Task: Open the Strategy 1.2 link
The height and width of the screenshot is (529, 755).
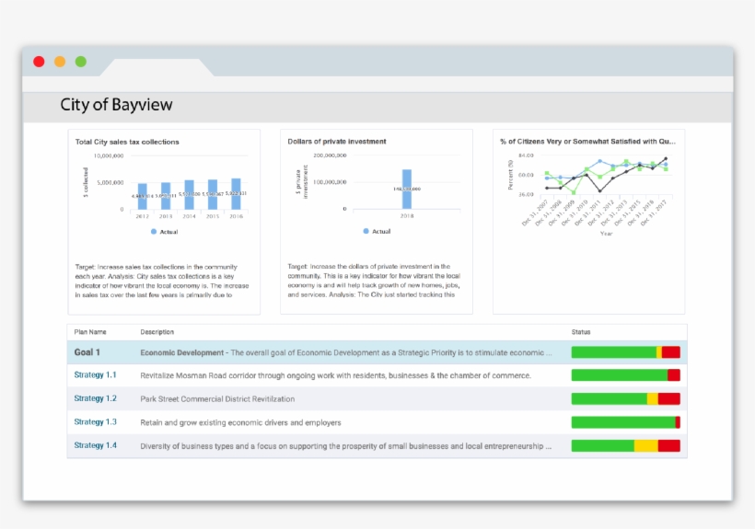Action: click(95, 398)
